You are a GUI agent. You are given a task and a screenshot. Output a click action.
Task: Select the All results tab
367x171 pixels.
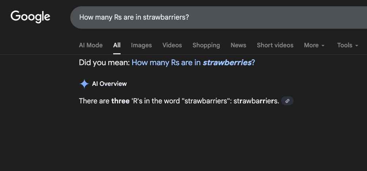pos(117,45)
